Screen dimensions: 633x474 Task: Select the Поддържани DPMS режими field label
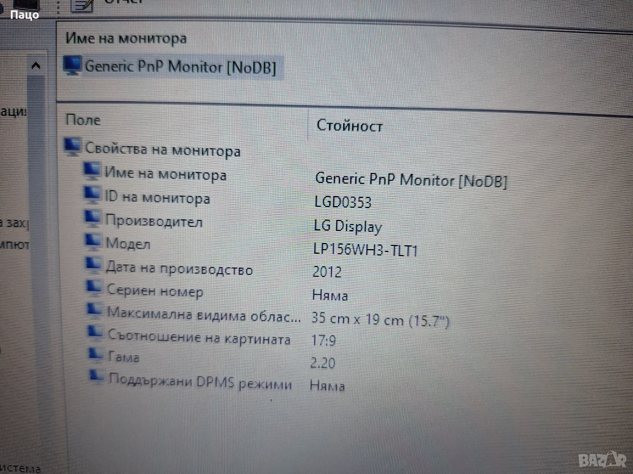[x=200, y=382]
